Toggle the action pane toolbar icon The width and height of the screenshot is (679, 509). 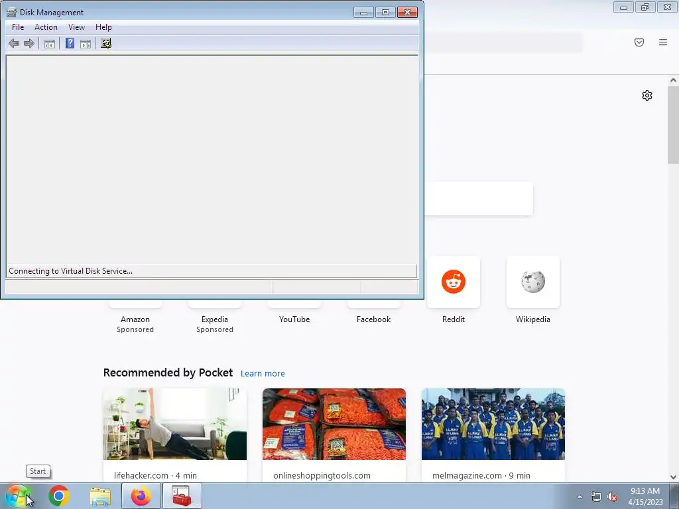[x=86, y=43]
